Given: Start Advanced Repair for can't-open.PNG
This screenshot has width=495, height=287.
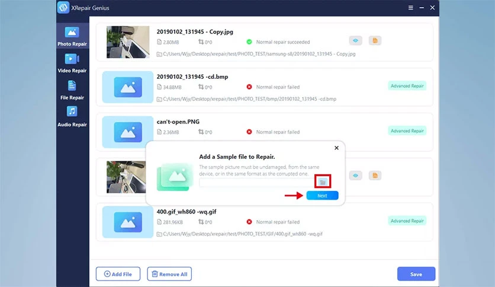Looking at the screenshot, I should pos(407,131).
